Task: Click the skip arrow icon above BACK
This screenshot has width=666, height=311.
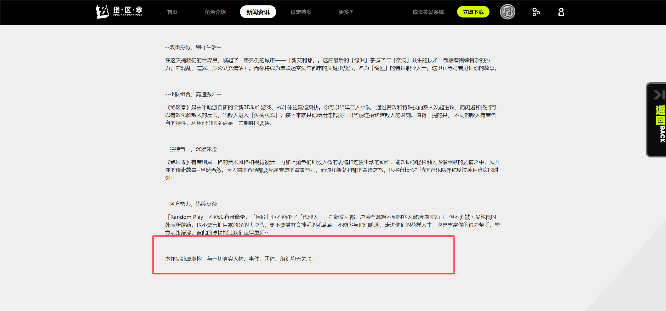Action: [659, 95]
